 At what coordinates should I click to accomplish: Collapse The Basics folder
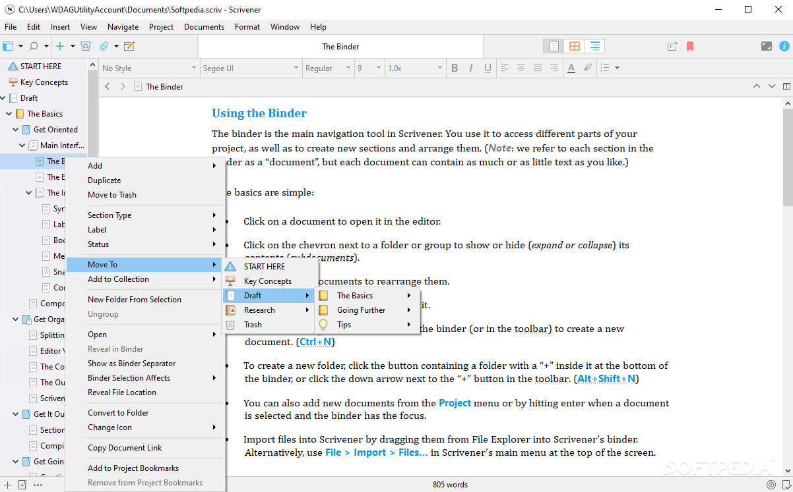point(9,114)
